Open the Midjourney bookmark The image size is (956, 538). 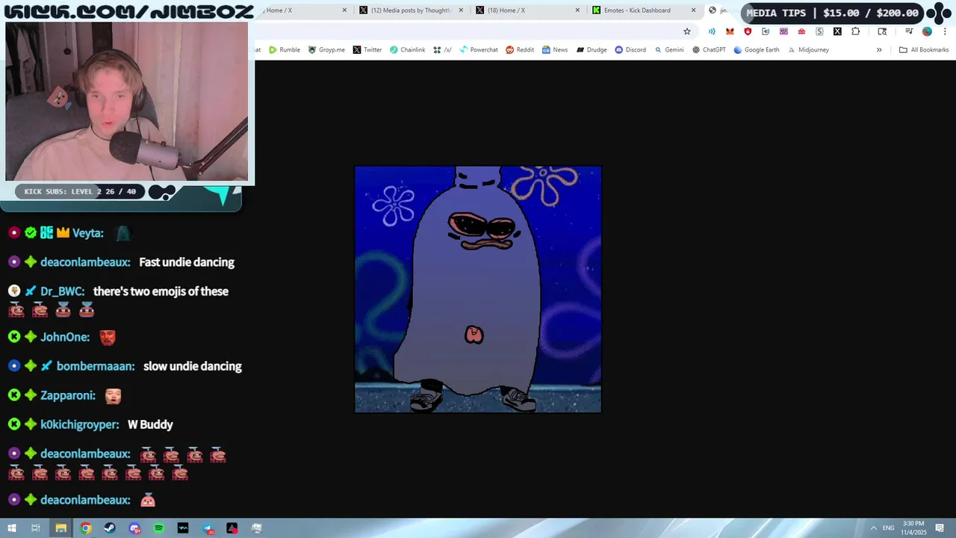808,50
